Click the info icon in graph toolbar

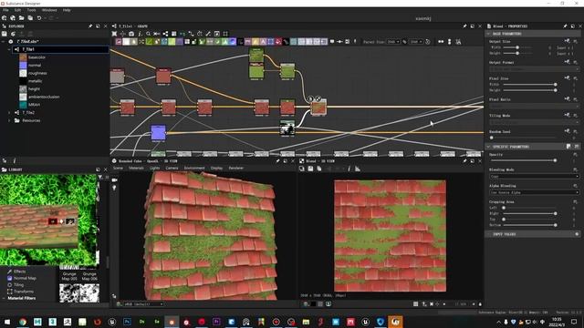point(140,34)
